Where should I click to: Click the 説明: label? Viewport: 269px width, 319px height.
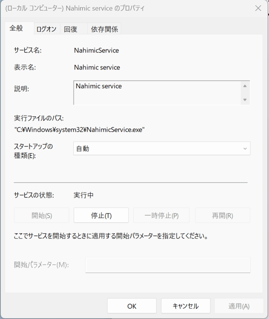pyautogui.click(x=22, y=89)
